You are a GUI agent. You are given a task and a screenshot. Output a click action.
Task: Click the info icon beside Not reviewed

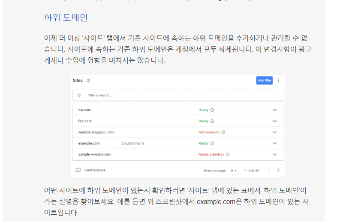[223, 132]
